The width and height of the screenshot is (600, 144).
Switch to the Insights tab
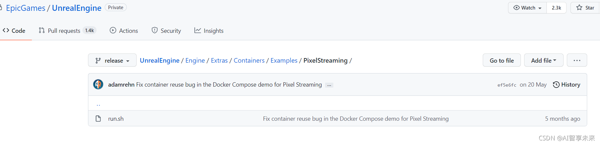point(209,31)
